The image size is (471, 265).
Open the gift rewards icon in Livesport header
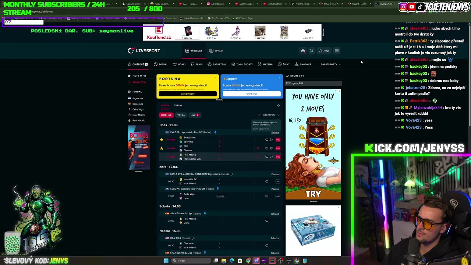tap(303, 51)
